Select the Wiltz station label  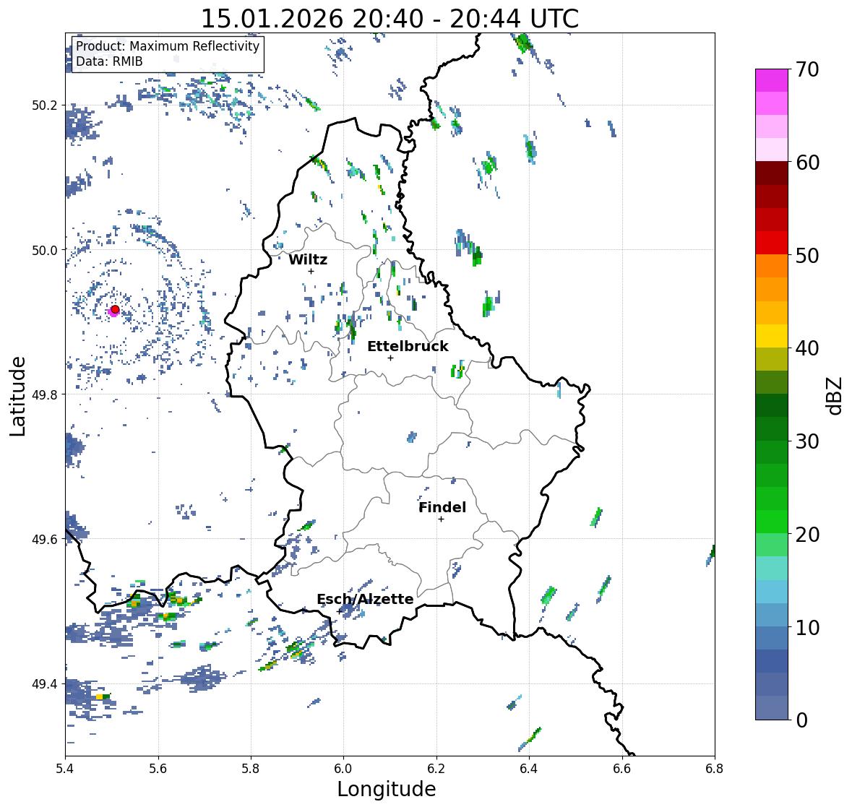pyautogui.click(x=308, y=259)
